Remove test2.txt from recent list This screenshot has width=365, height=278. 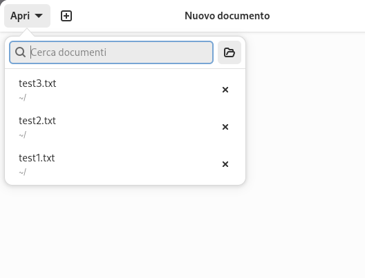225,127
